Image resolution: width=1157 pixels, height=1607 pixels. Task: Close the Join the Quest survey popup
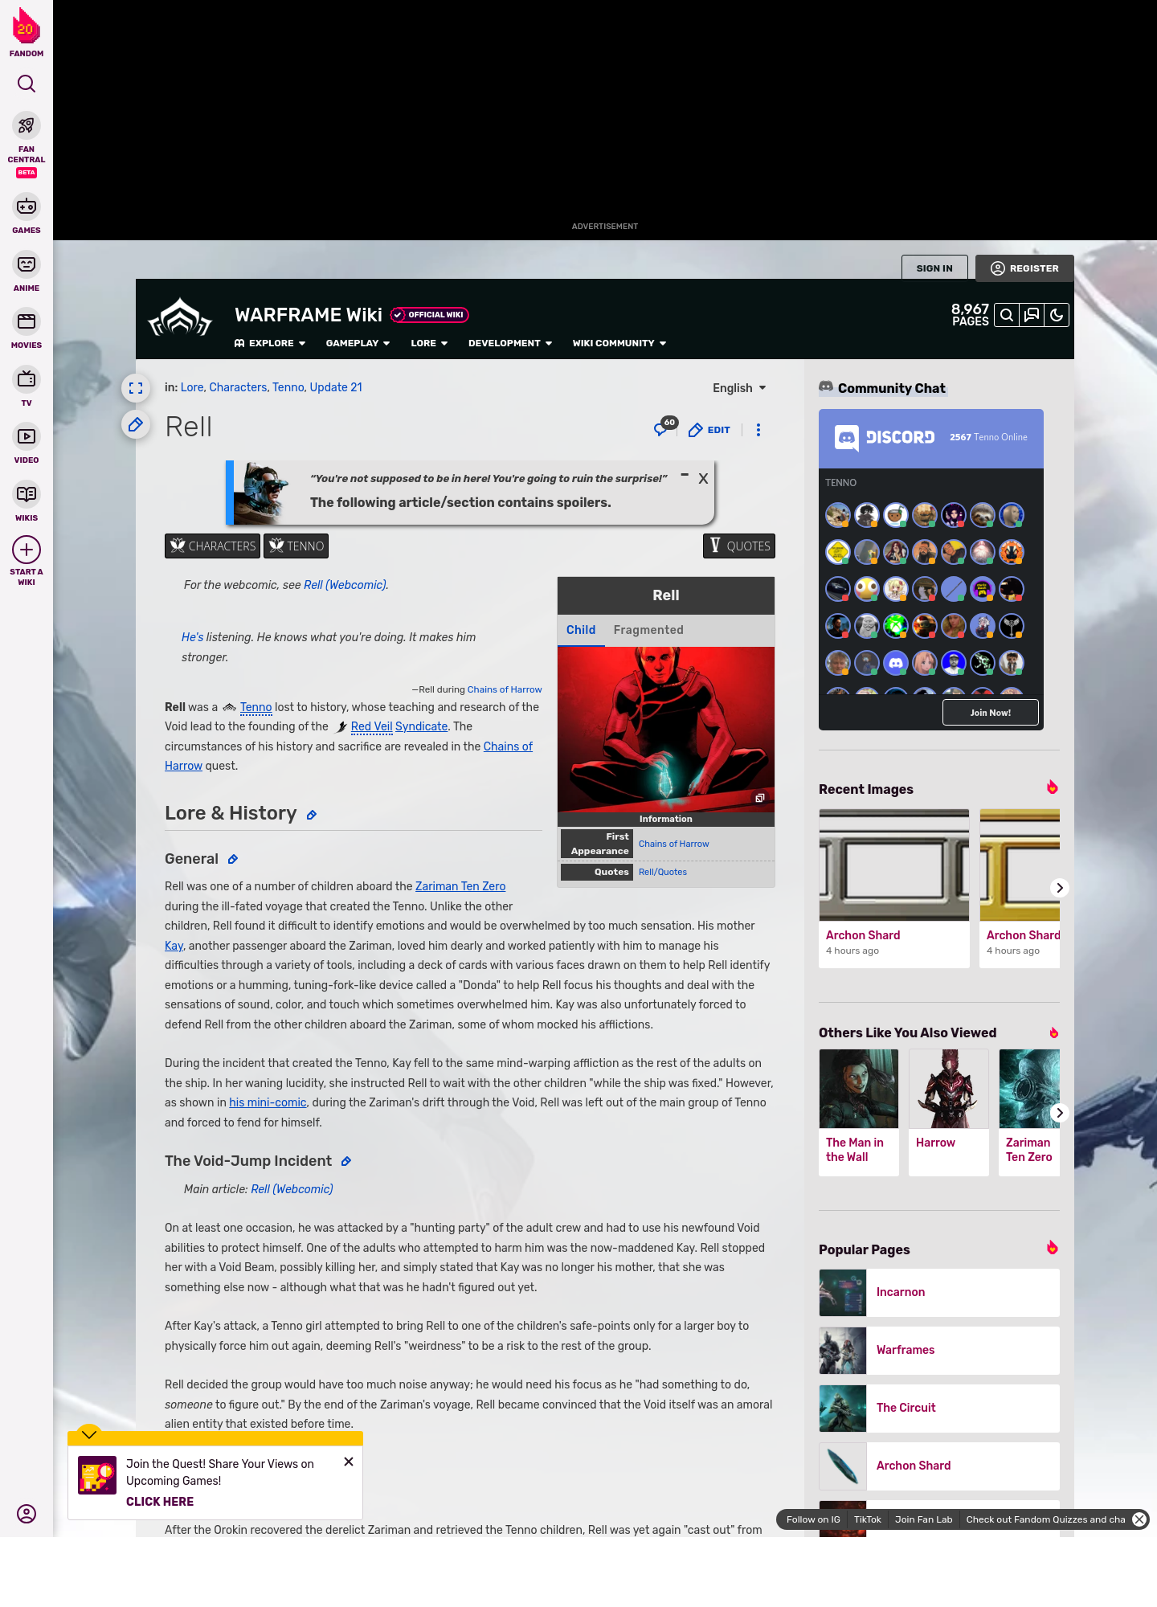click(349, 1462)
